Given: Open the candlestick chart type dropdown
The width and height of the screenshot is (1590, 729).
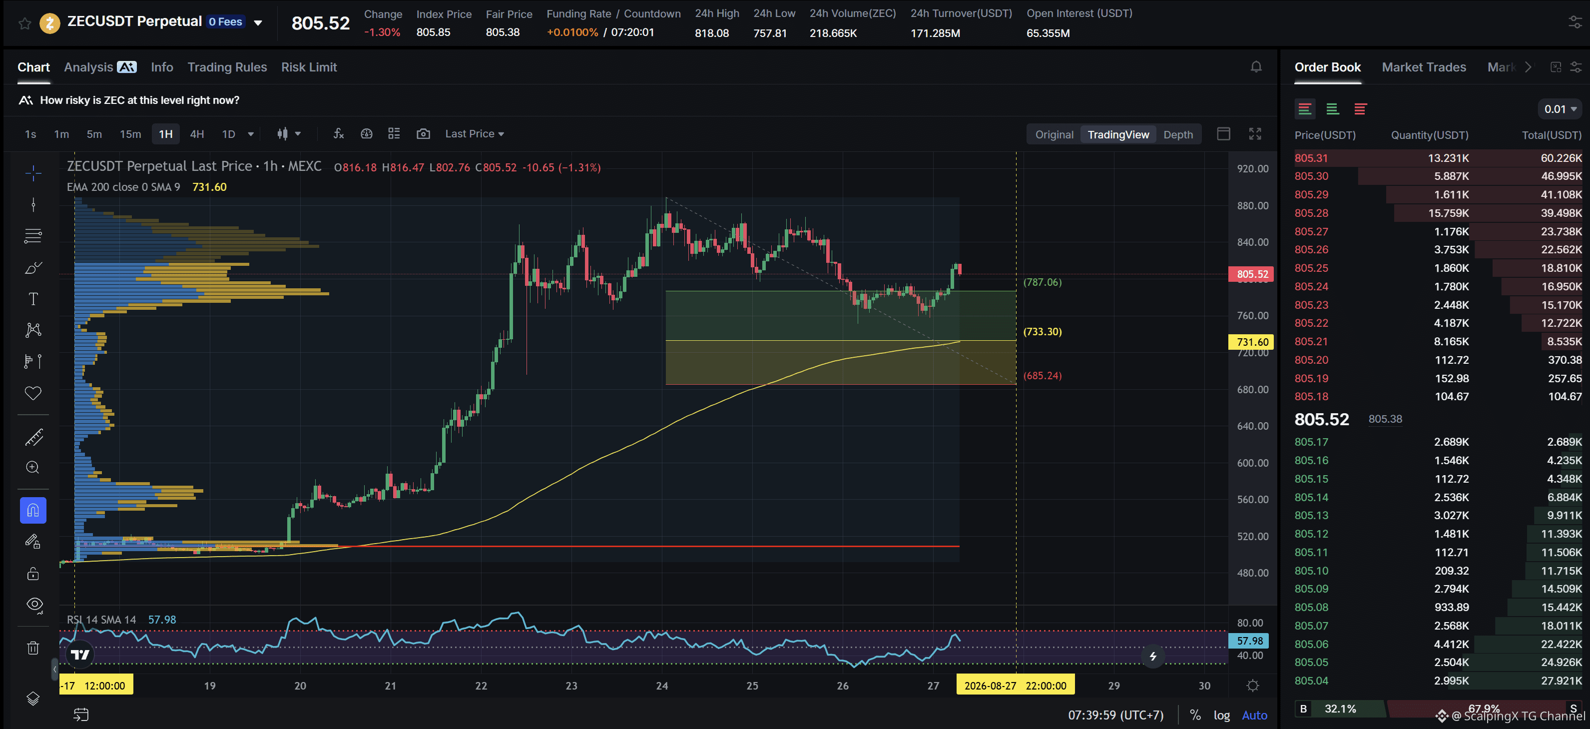Looking at the screenshot, I should click(289, 133).
